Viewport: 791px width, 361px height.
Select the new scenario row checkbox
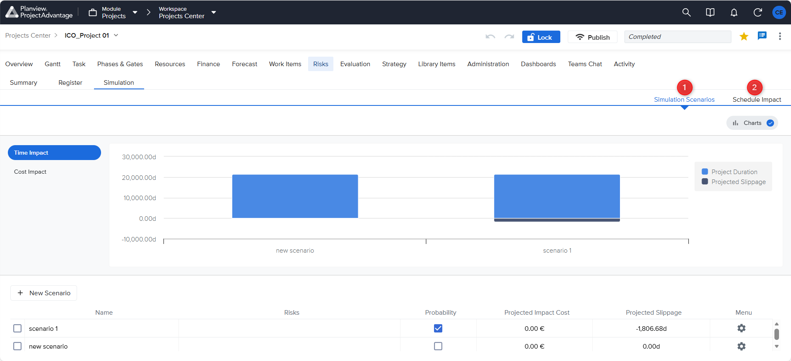17,346
